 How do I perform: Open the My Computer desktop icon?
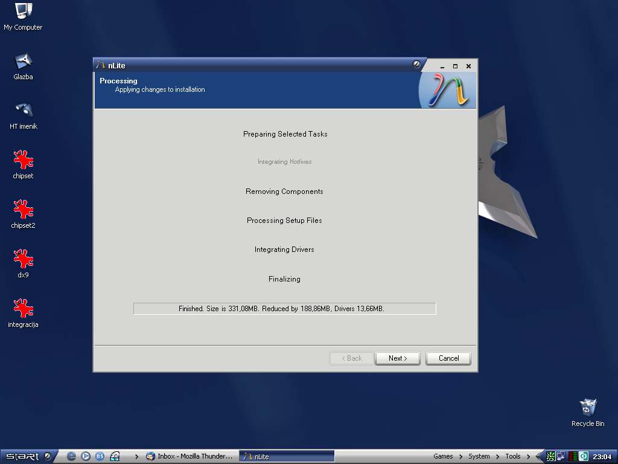(x=23, y=12)
